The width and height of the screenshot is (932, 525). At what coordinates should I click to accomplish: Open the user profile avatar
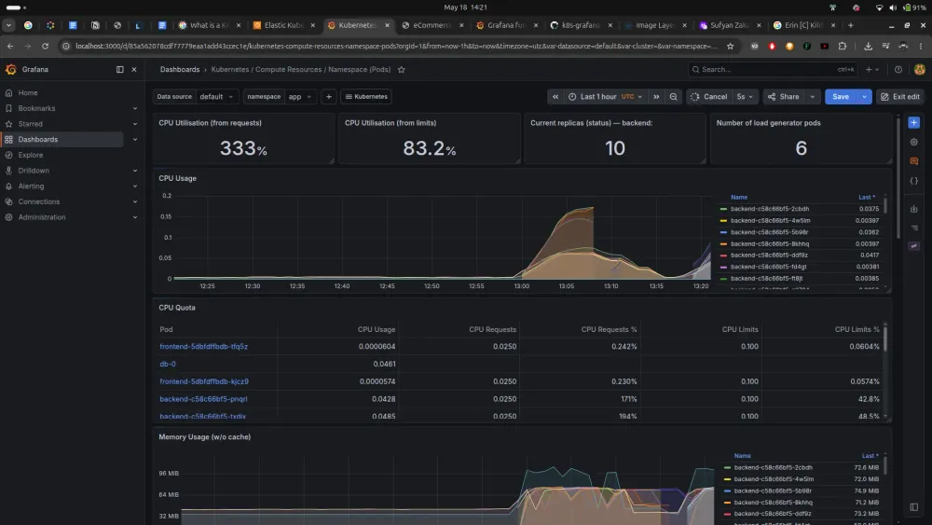point(920,70)
